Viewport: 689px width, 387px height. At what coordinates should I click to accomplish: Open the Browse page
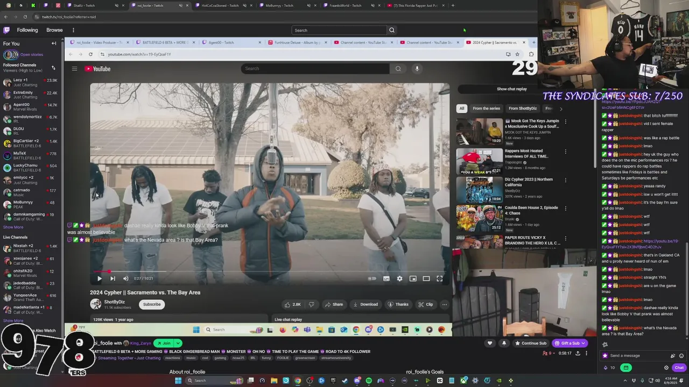pyautogui.click(x=54, y=30)
